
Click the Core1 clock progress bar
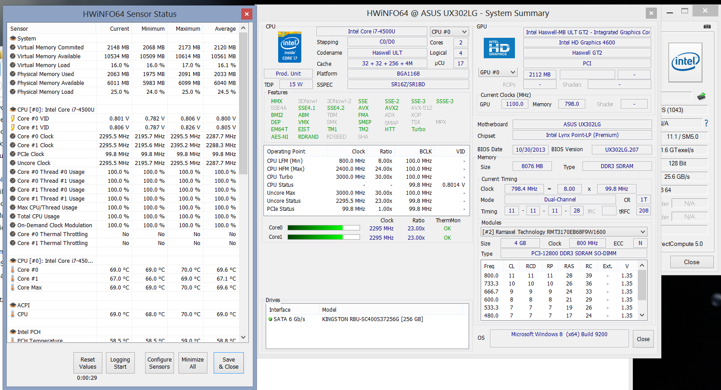(x=324, y=237)
